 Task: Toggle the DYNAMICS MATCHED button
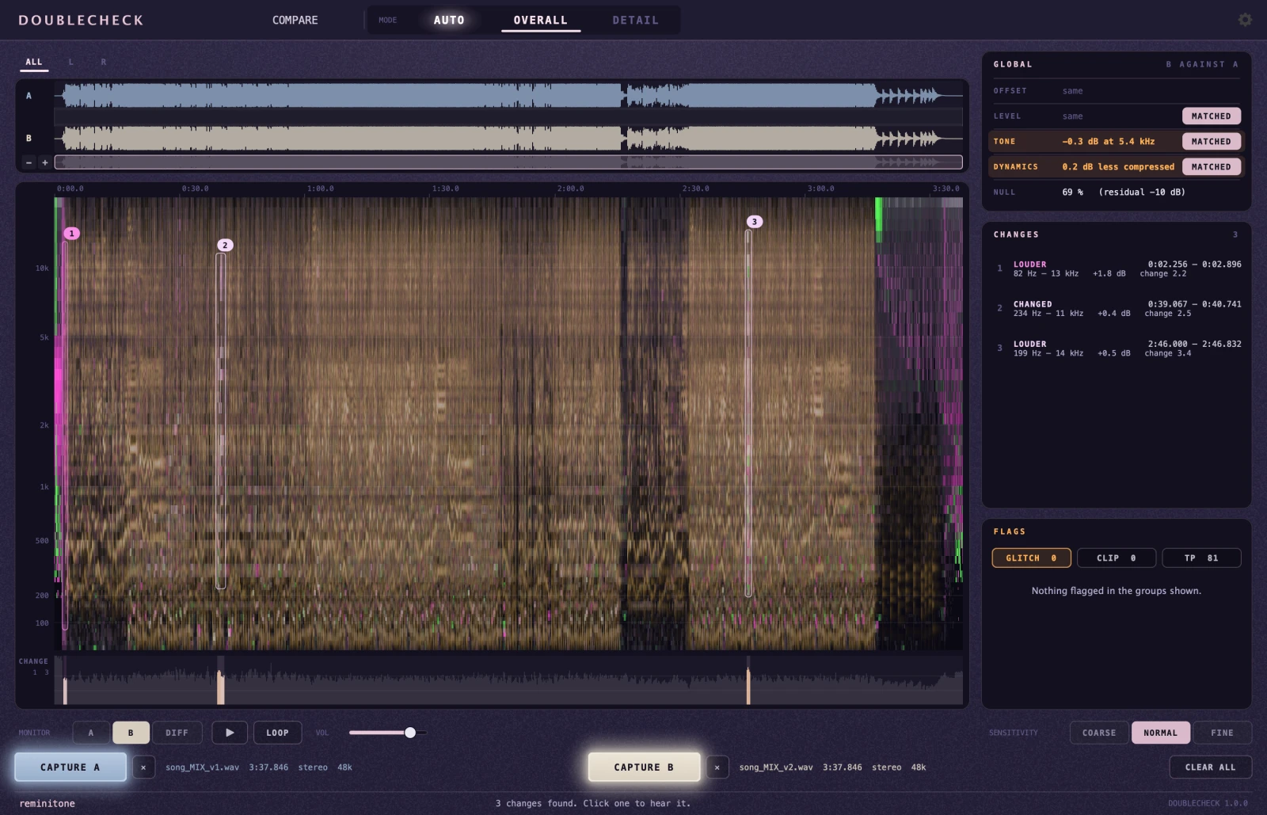[x=1212, y=167]
